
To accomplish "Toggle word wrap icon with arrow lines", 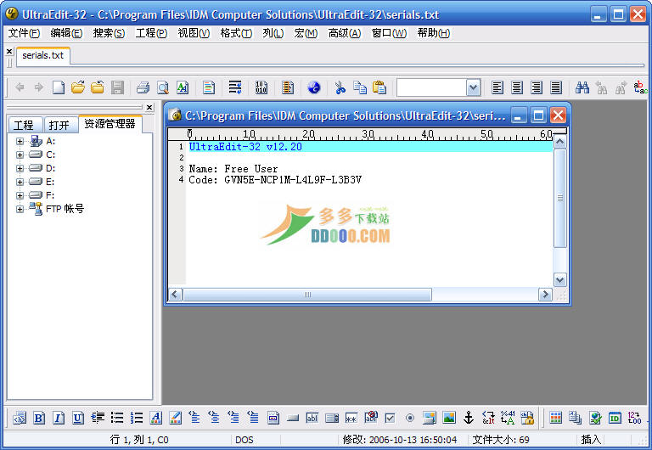I will pos(235,87).
